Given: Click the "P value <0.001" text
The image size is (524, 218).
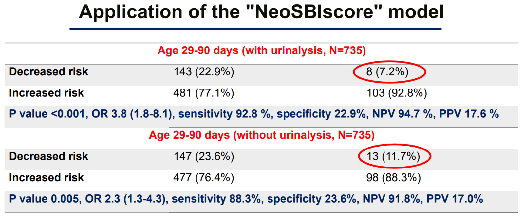Looking at the screenshot, I should (47, 114).
